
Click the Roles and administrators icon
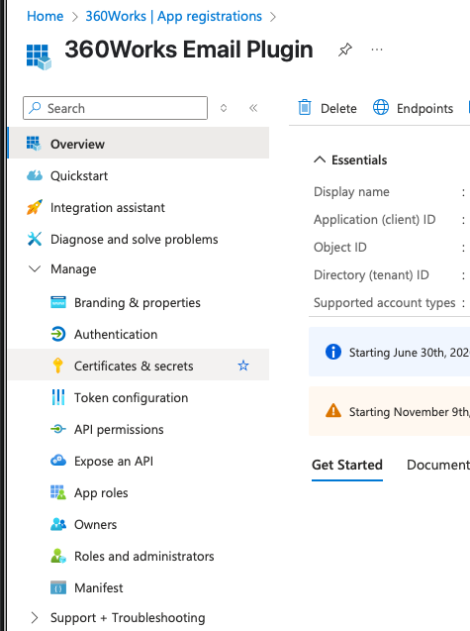pos(58,556)
